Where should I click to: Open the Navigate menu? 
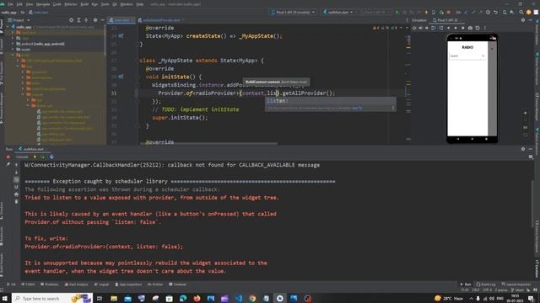coord(43,4)
